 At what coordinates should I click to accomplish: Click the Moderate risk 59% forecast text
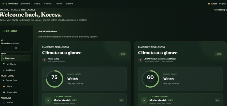pyautogui.click(x=65, y=100)
